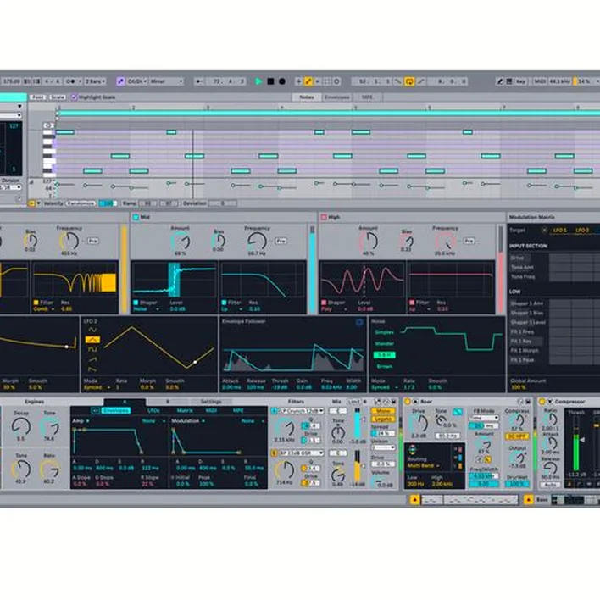Click the Scale button next to Fold

(58, 97)
